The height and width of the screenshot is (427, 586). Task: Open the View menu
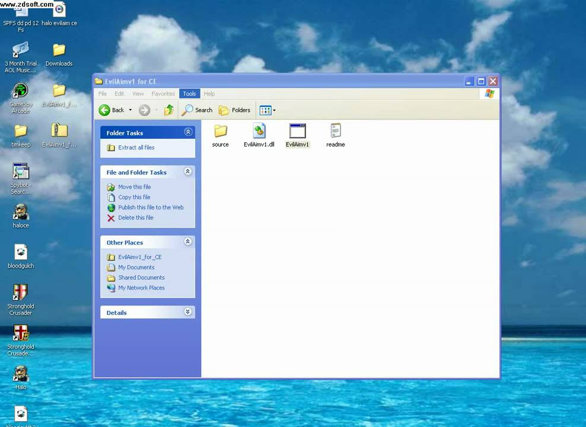tap(138, 94)
